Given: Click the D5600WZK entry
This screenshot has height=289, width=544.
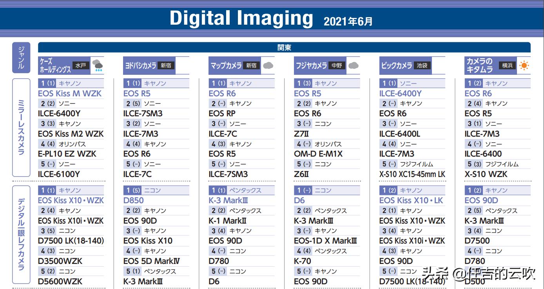Looking at the screenshot, I should tap(60, 281).
